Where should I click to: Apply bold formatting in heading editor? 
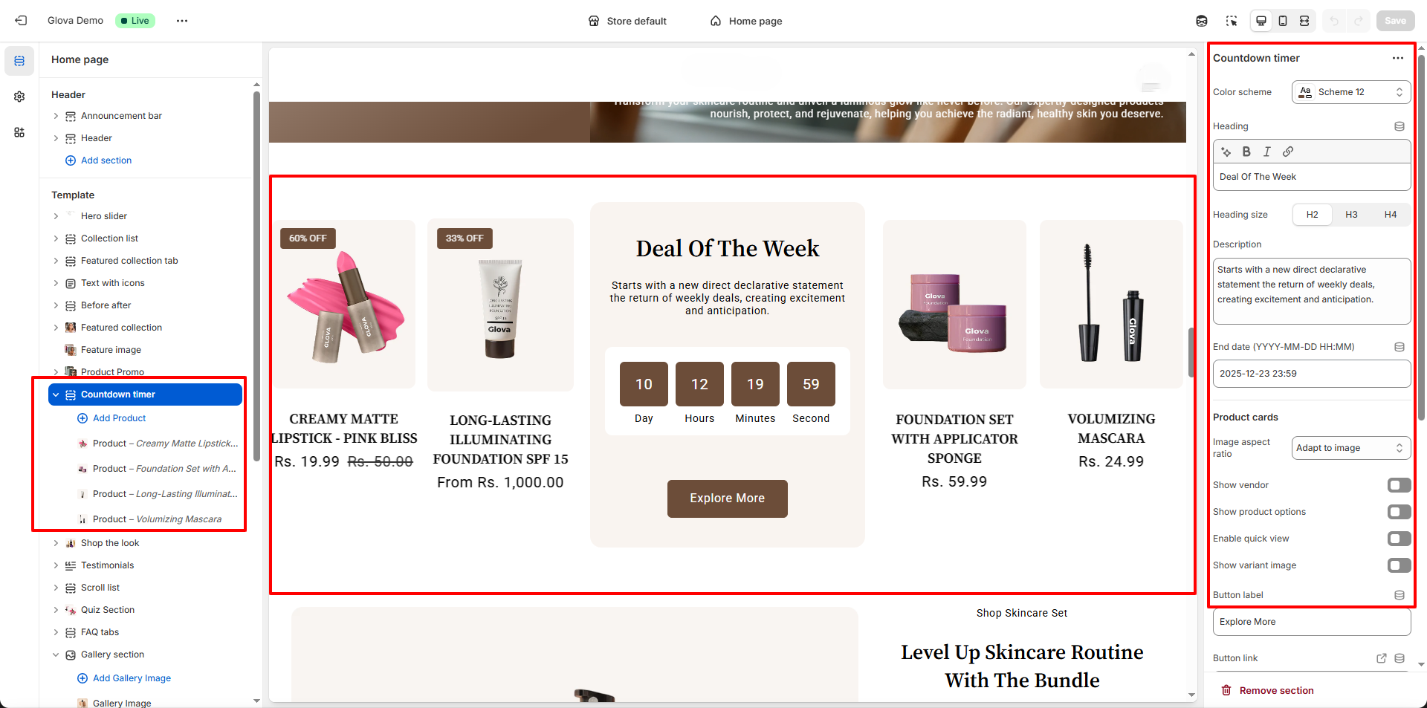1246,152
